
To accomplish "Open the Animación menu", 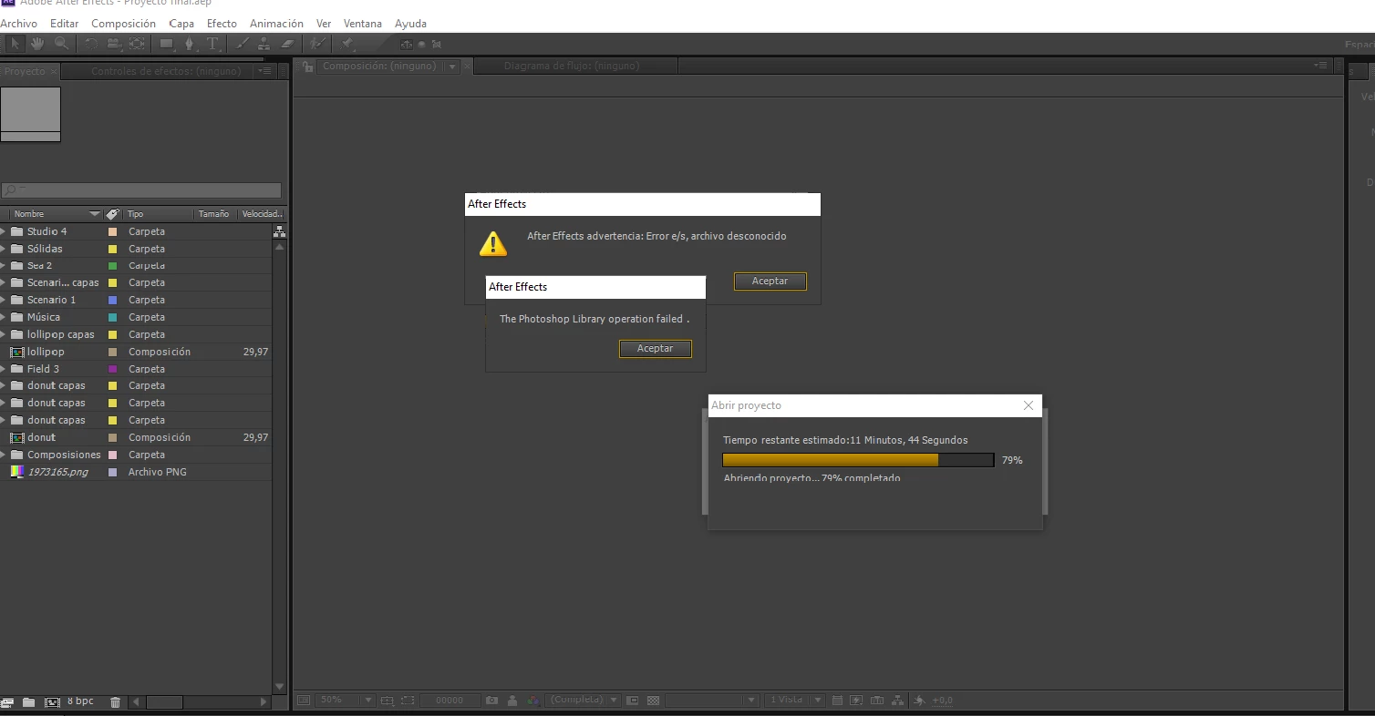I will pyautogui.click(x=276, y=24).
